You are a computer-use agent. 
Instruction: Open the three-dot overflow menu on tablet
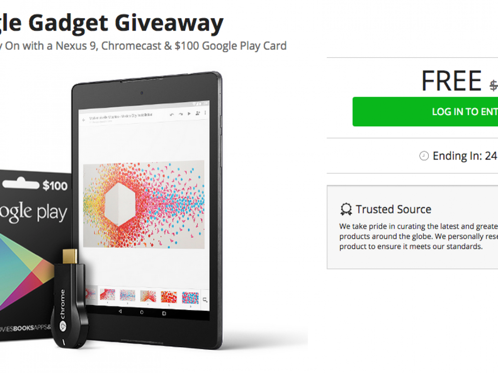pos(205,114)
